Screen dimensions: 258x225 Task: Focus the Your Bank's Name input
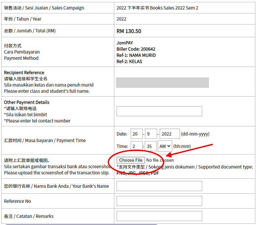point(159,186)
